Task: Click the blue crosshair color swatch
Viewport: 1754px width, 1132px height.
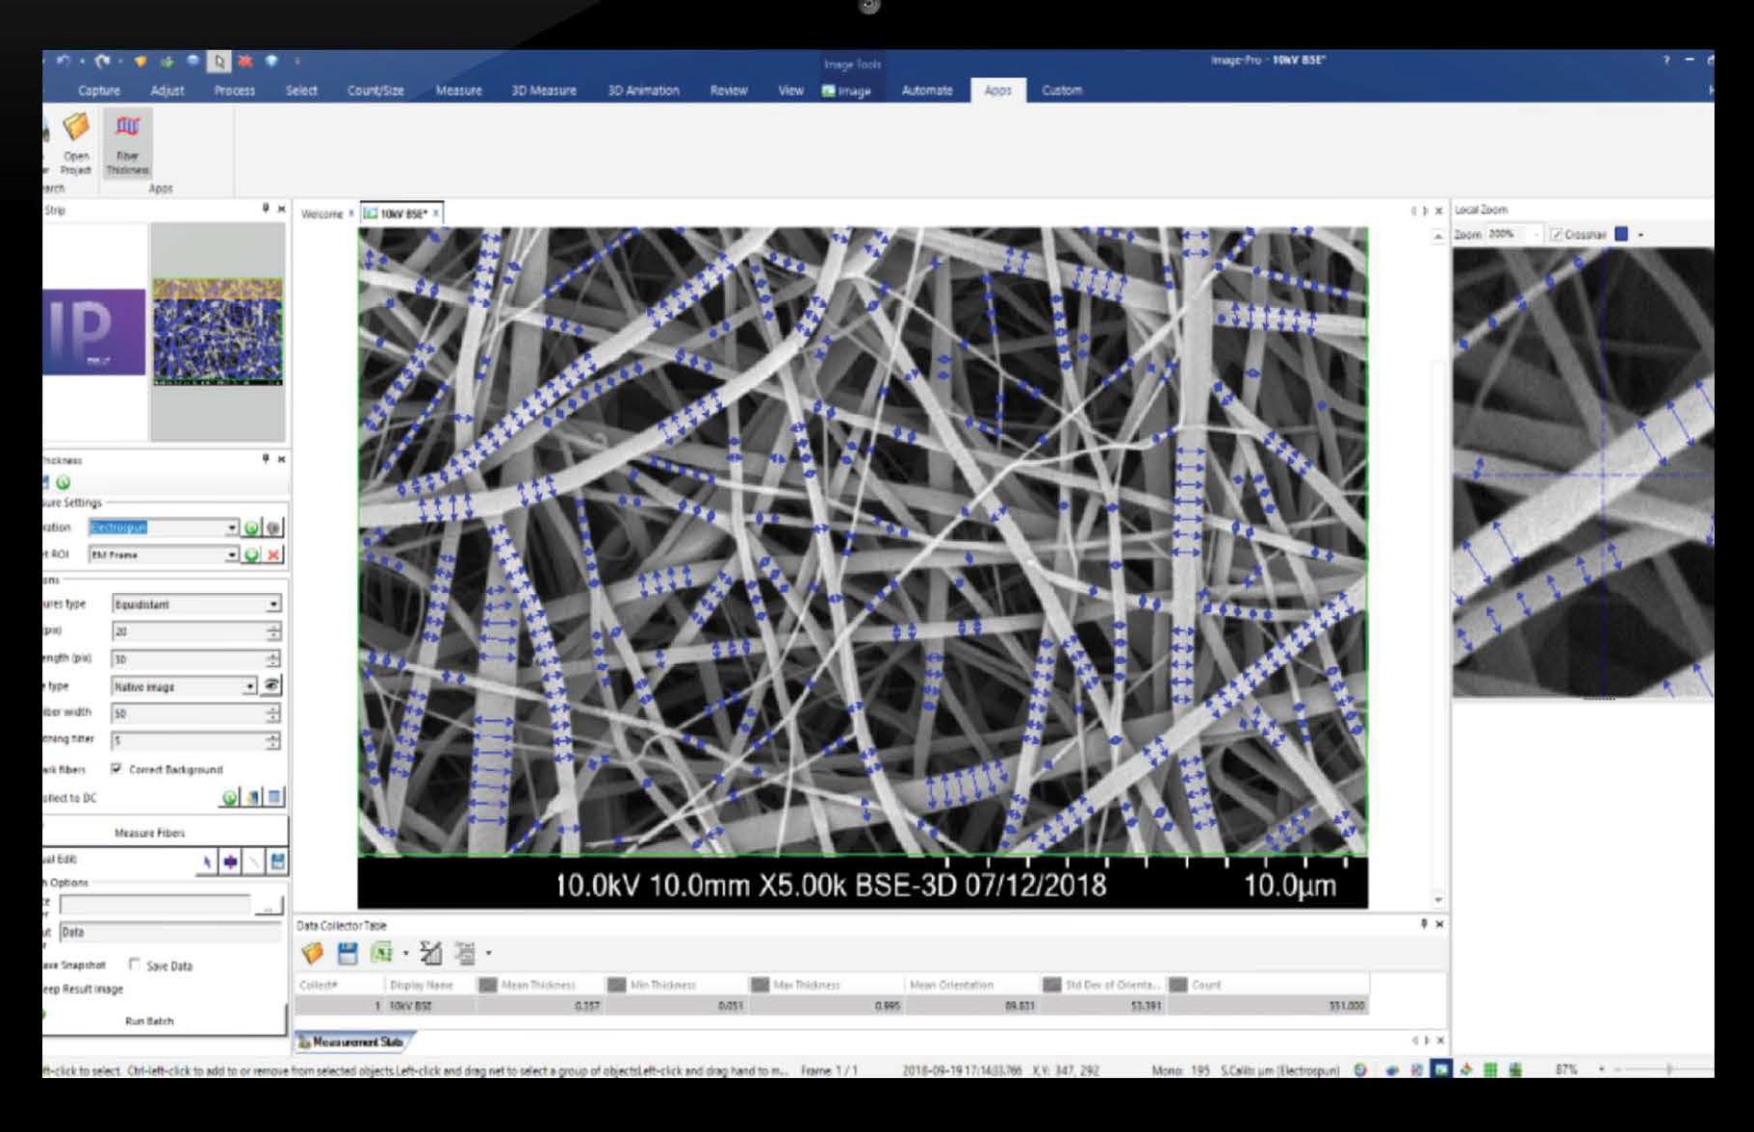Action: pos(1621,234)
